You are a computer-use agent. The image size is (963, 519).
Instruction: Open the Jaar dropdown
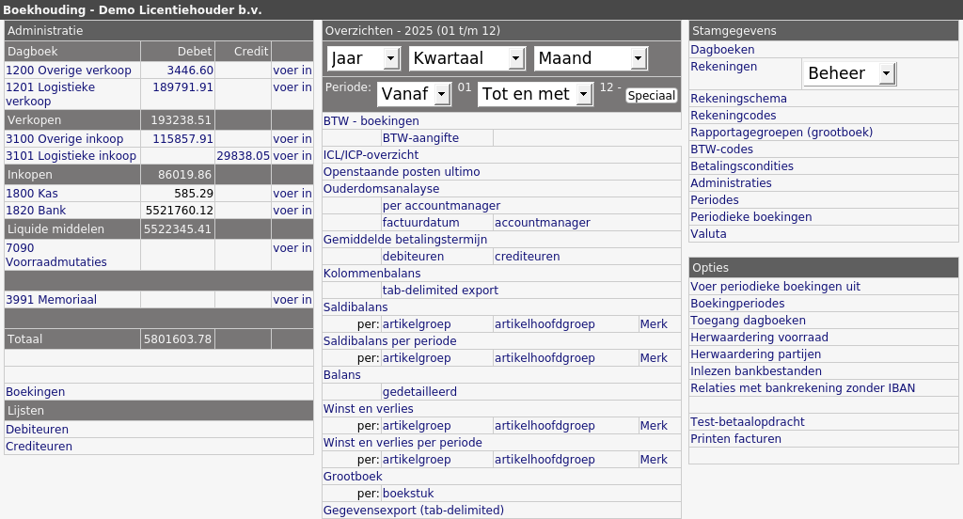(x=364, y=58)
